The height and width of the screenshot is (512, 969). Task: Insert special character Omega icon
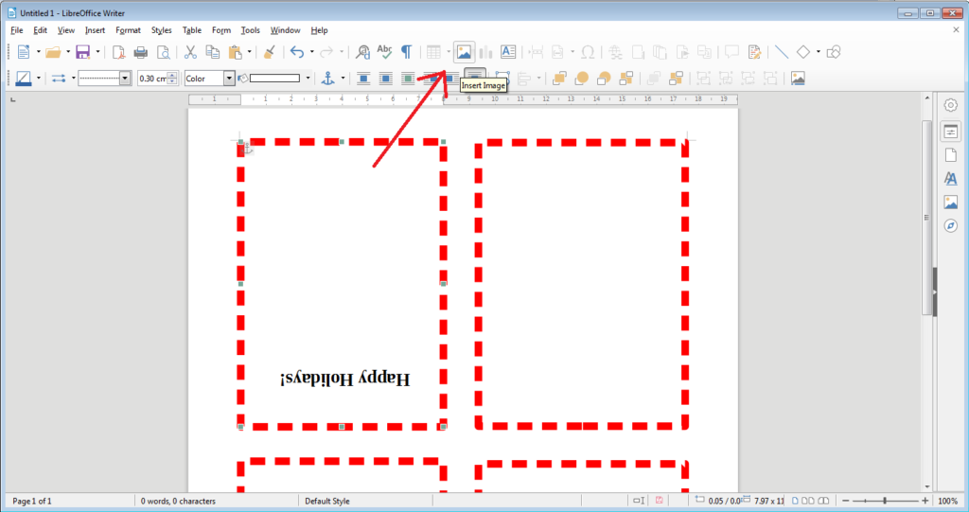588,52
